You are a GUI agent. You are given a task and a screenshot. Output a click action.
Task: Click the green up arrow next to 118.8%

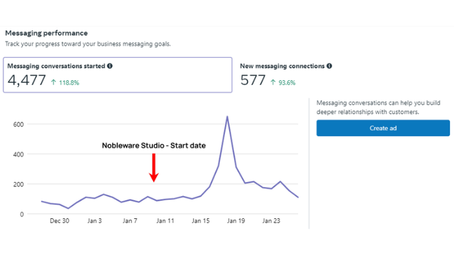(x=54, y=82)
